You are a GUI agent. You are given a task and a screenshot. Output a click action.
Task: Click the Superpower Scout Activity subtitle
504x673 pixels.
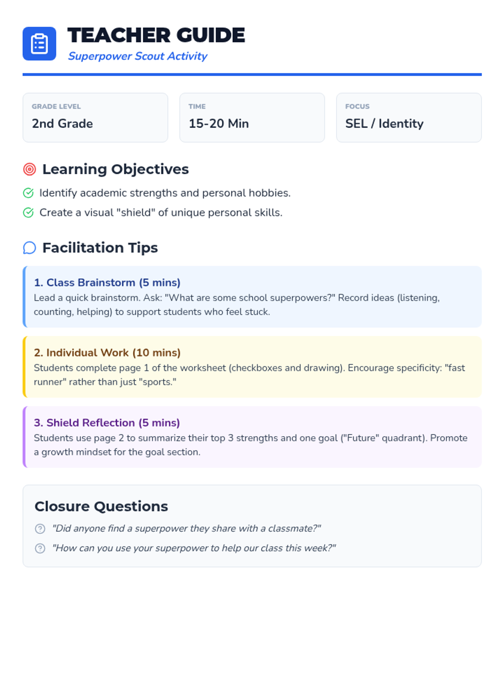(x=138, y=56)
